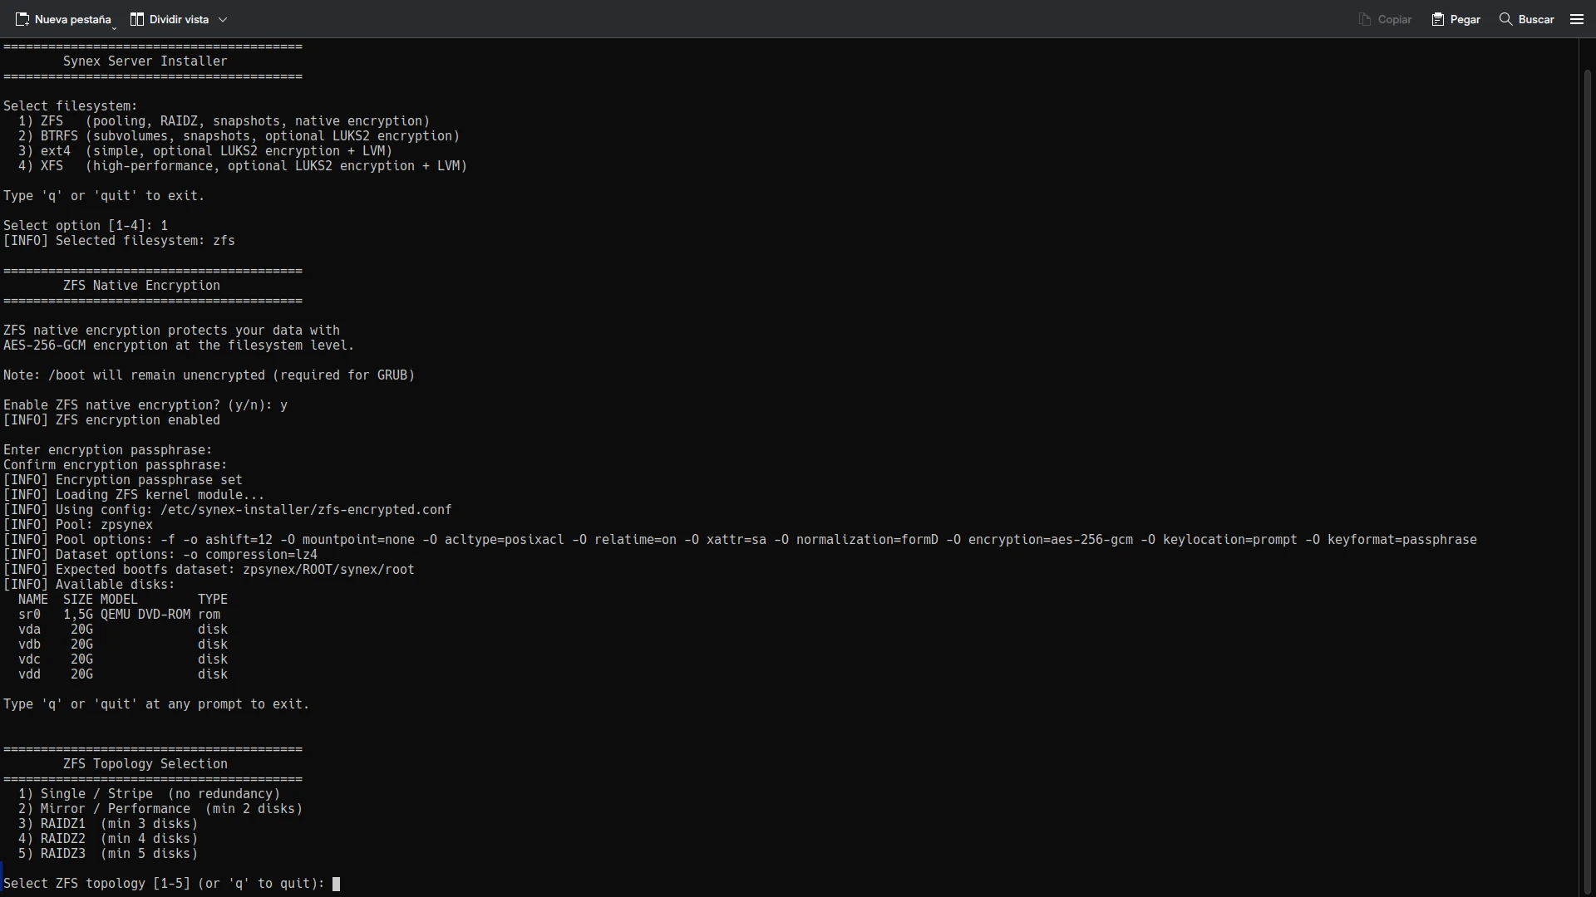Screen dimensions: 1596x897
Task: Click the RAIDZ2 (min 4 disks) line
Action: click(108, 839)
